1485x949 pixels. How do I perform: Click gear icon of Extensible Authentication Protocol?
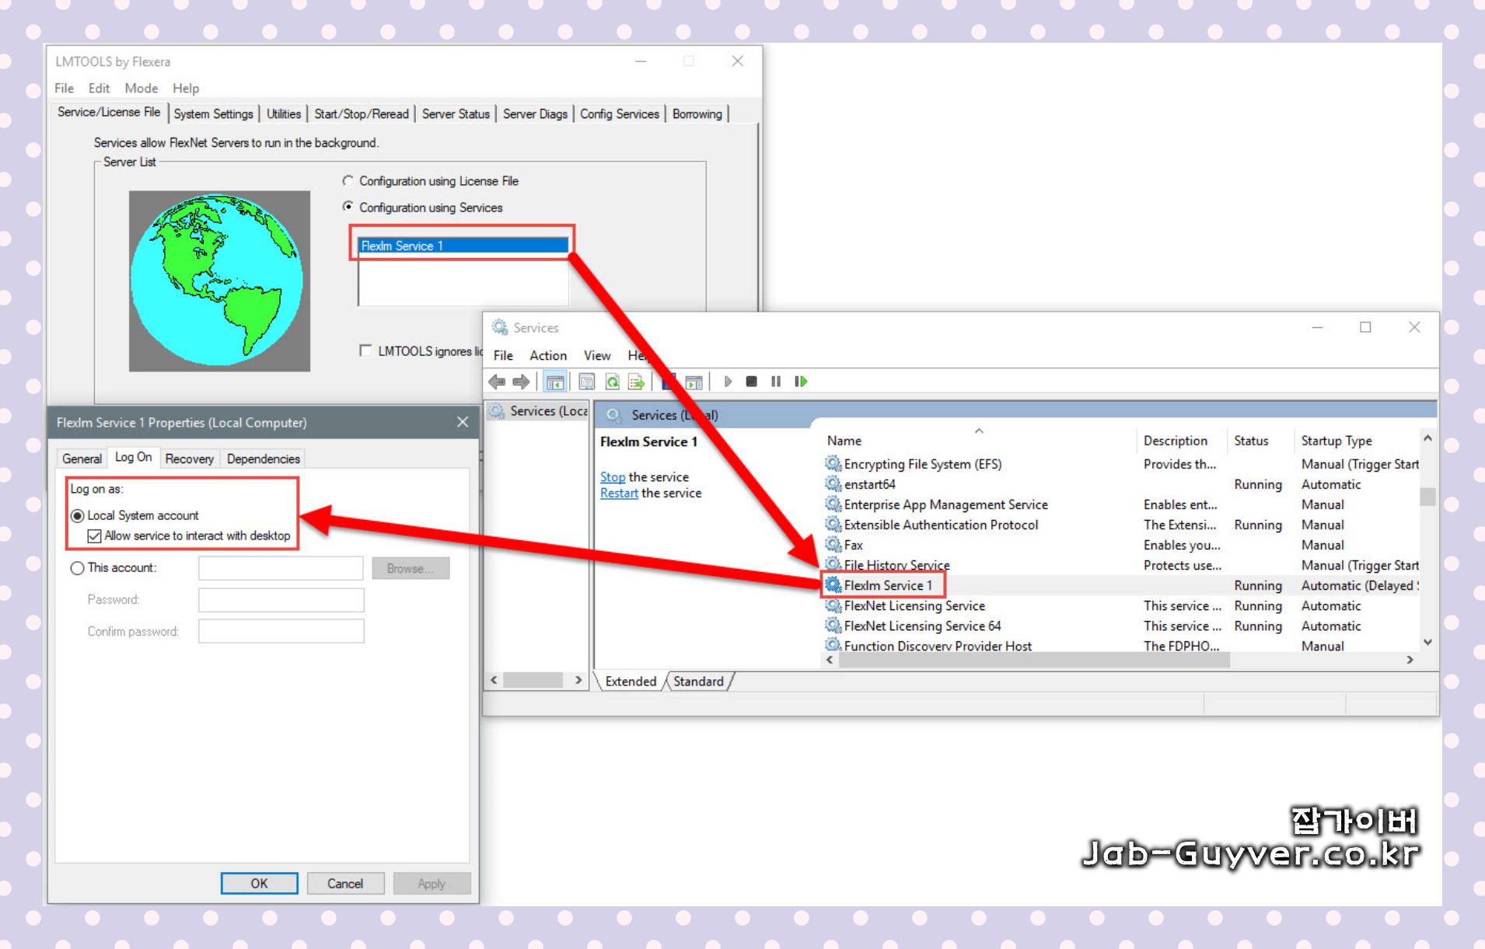(833, 525)
